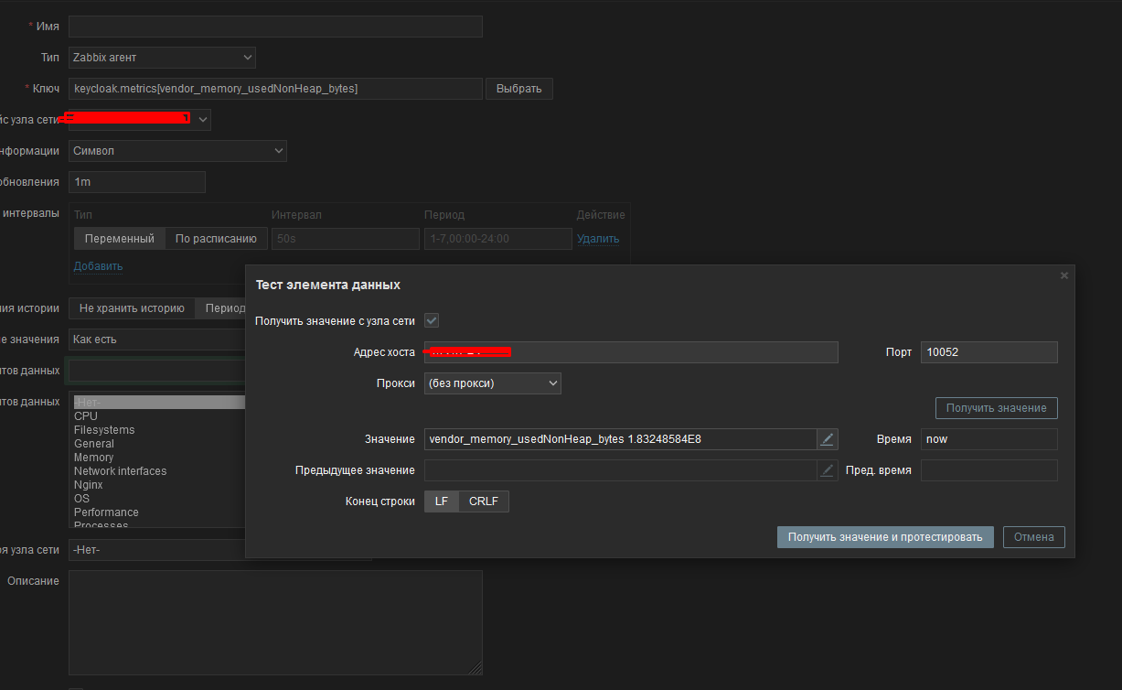The image size is (1122, 690).
Task: Select CRLF as Конец строки
Action: pos(484,501)
